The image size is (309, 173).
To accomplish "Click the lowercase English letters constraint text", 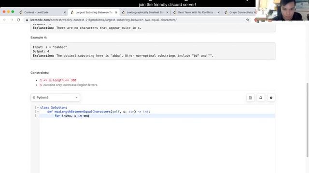I will 69,85.
